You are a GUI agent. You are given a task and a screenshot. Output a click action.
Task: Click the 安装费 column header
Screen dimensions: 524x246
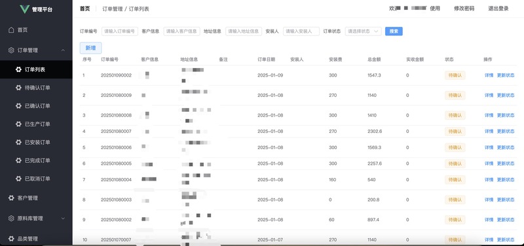tap(335, 60)
